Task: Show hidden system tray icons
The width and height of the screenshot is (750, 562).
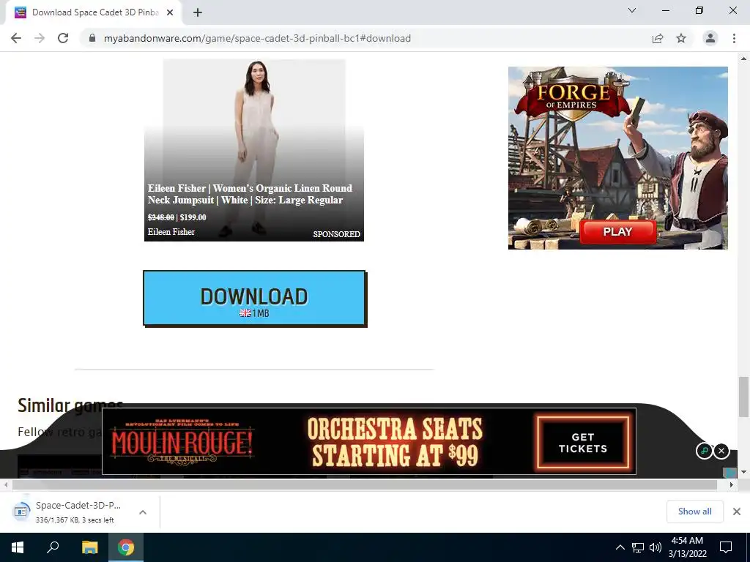Action: click(x=620, y=547)
